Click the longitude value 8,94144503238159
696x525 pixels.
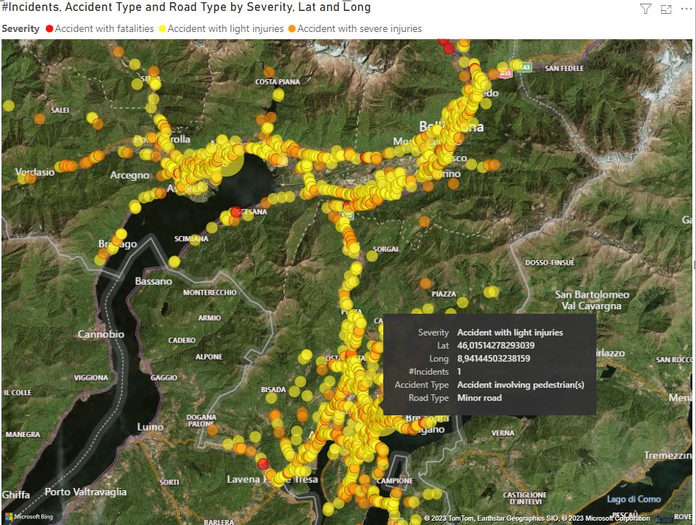pos(494,359)
